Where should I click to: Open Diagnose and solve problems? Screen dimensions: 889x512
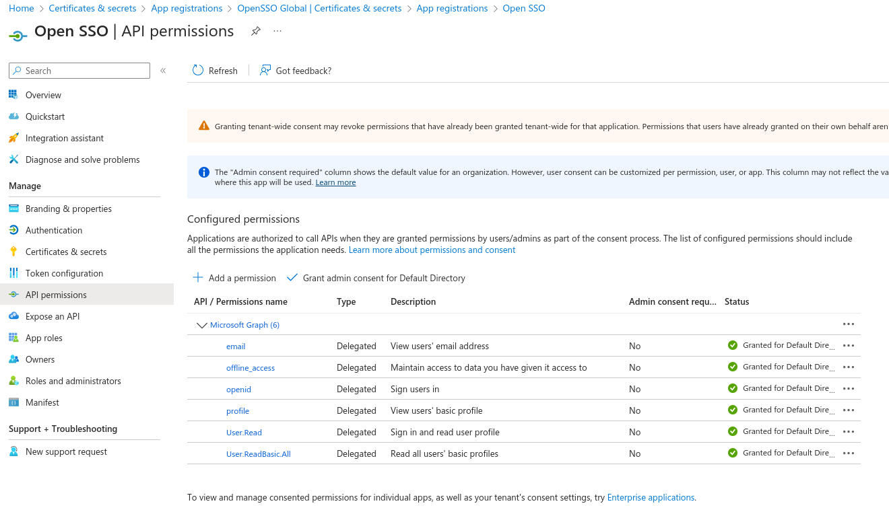tap(82, 159)
